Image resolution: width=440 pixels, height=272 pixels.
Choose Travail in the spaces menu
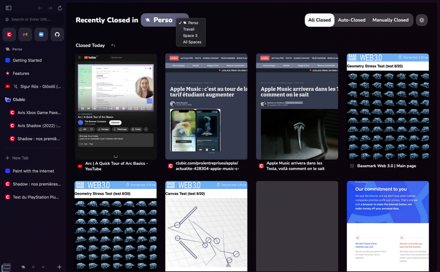(191, 29)
